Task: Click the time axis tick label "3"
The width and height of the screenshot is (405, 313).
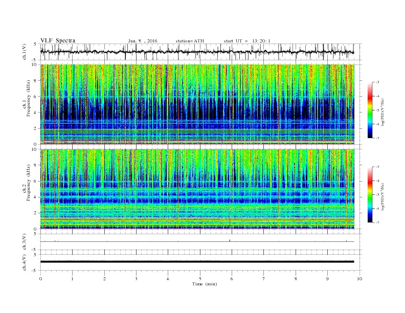Action: (136, 279)
